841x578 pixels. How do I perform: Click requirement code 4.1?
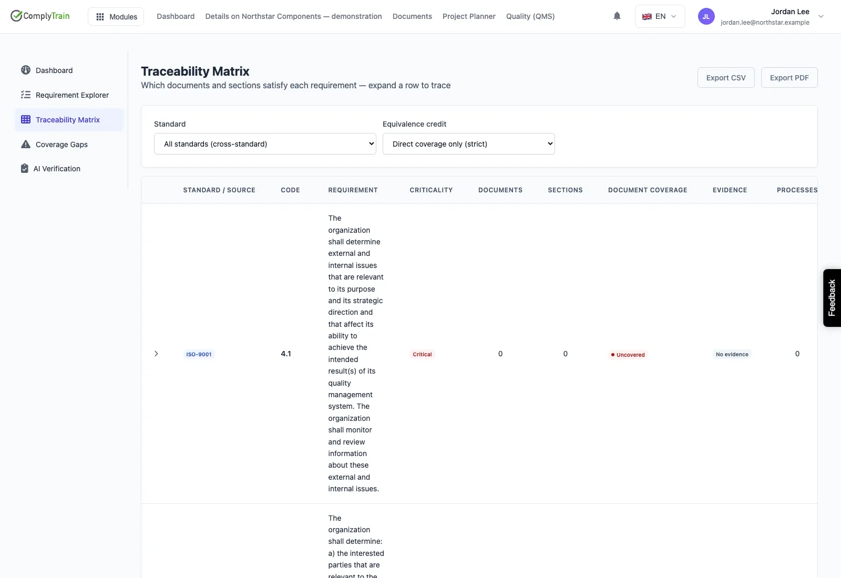[x=286, y=354]
